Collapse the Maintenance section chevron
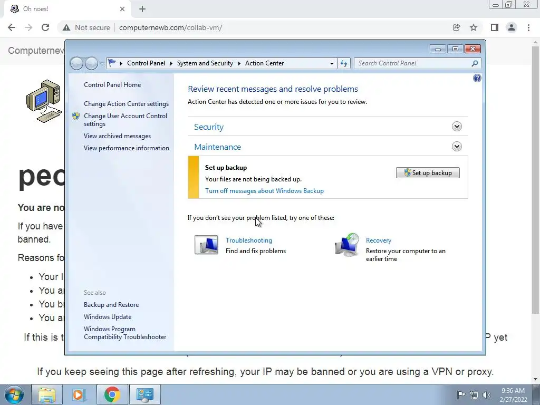This screenshot has height=405, width=540. [457, 147]
